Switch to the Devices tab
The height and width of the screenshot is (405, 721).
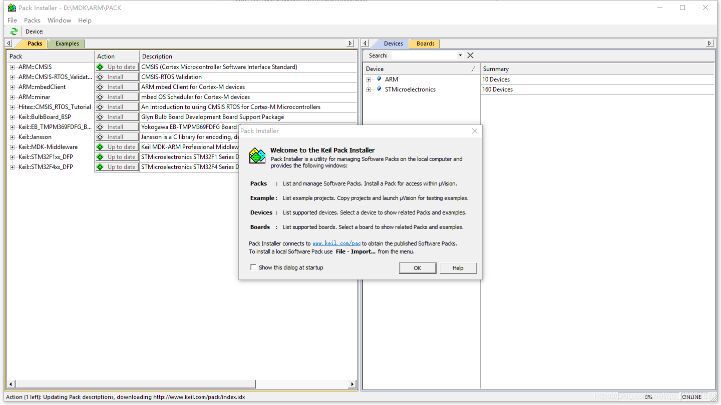click(x=393, y=43)
